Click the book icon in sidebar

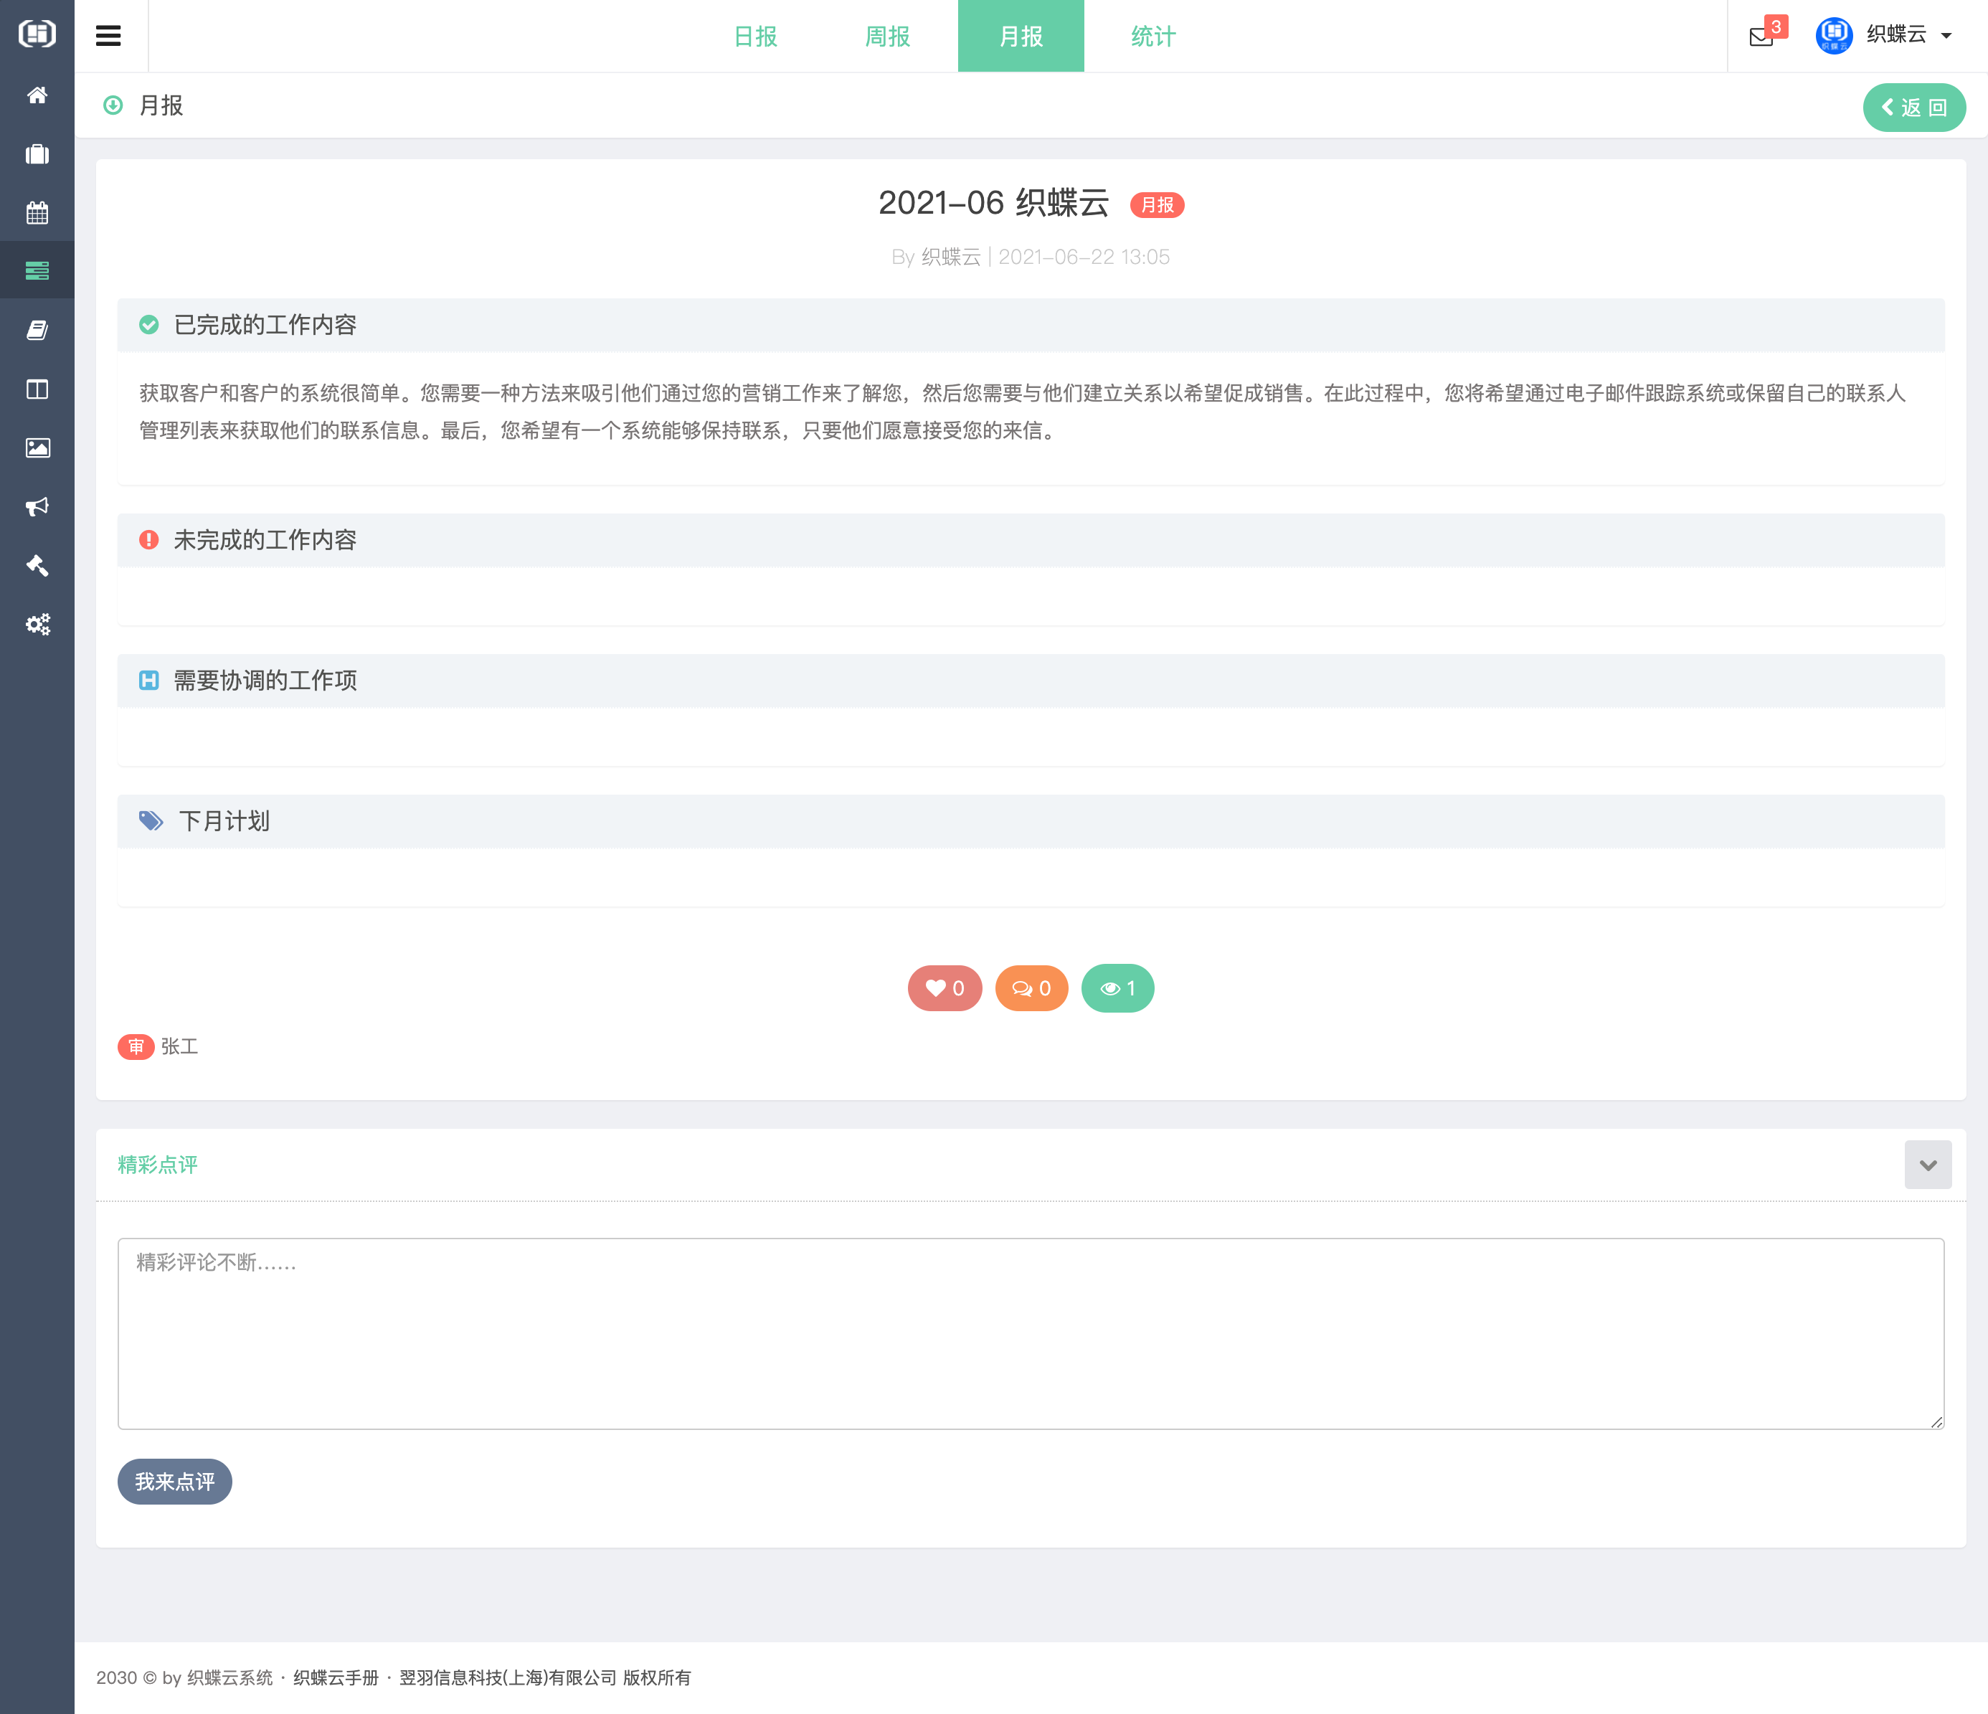(x=37, y=330)
